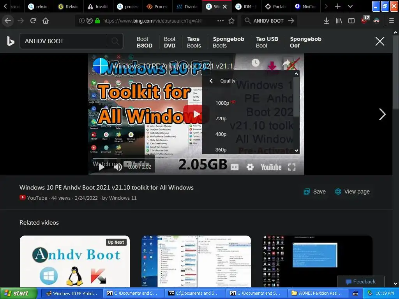Switch to the Thanks browser tab

coord(187,7)
